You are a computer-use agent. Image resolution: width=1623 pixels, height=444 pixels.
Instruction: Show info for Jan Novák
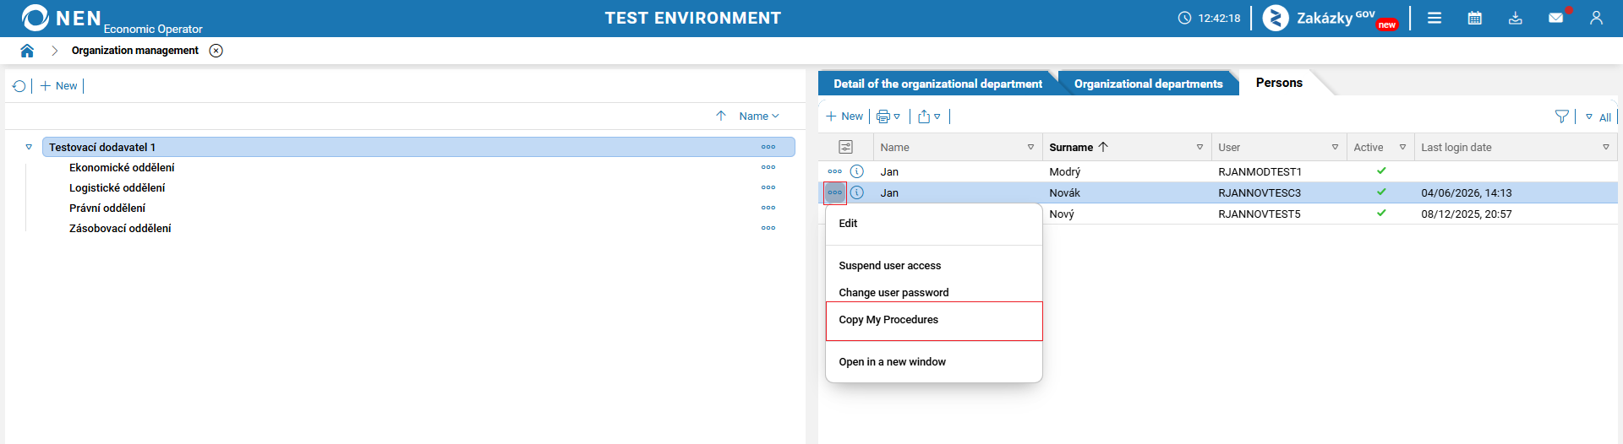857,192
